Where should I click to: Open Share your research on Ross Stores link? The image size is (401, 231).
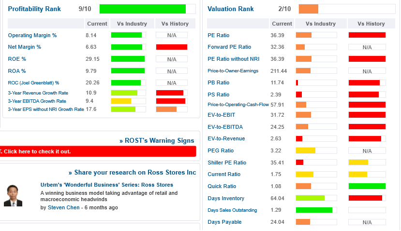[x=132, y=172]
